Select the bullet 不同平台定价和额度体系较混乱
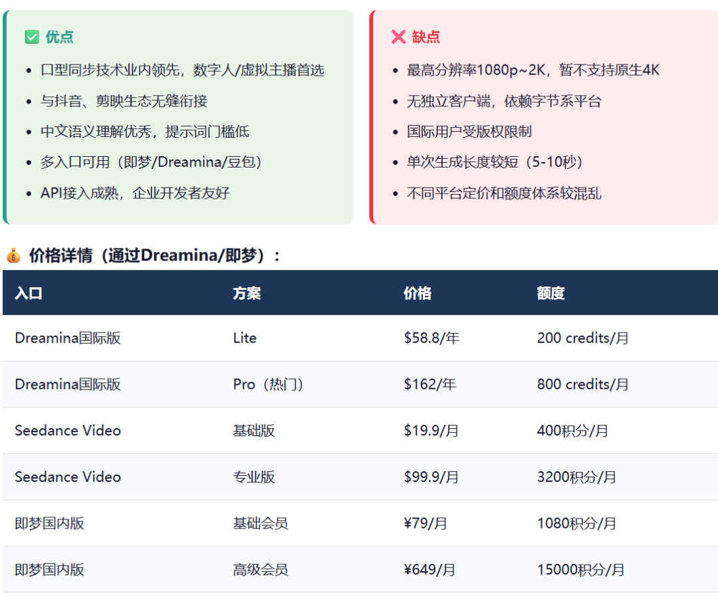The height and width of the screenshot is (603, 718). click(504, 193)
